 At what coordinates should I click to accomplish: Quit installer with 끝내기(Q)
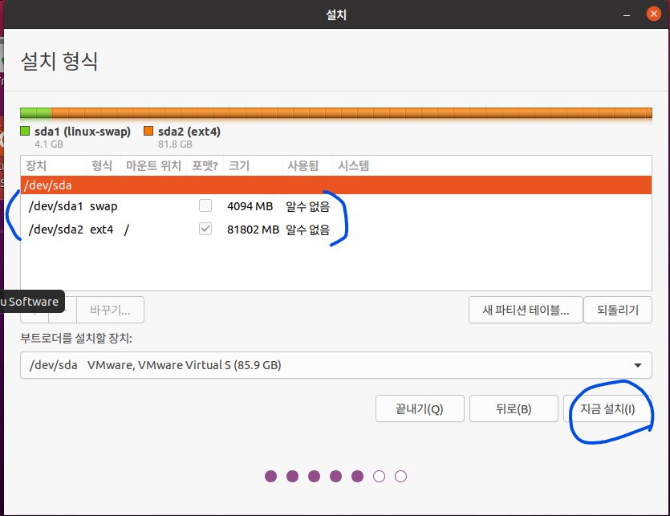click(420, 408)
